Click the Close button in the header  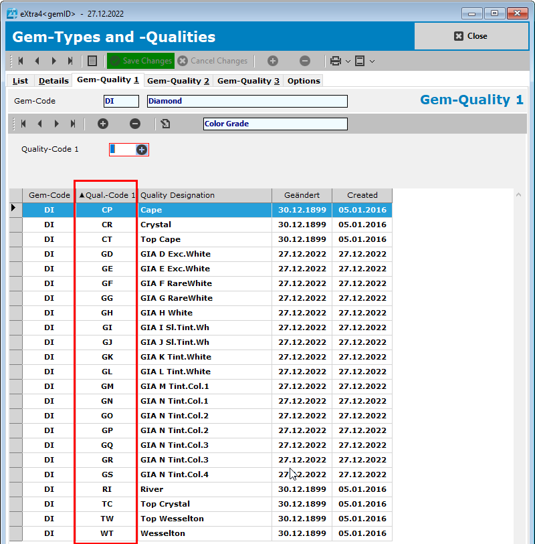pyautogui.click(x=471, y=36)
